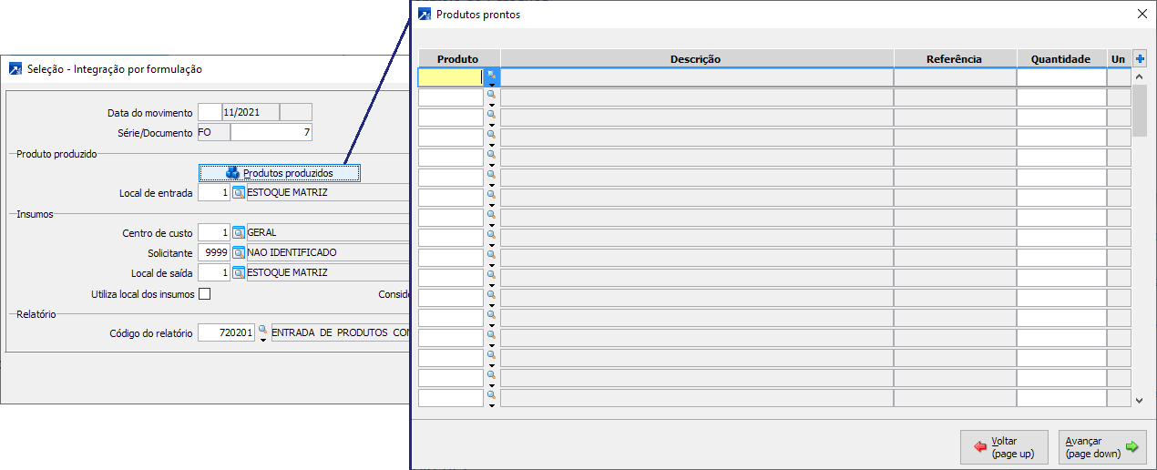Focus the yellow highlighted Produto input field
This screenshot has width=1157, height=470.
point(450,77)
